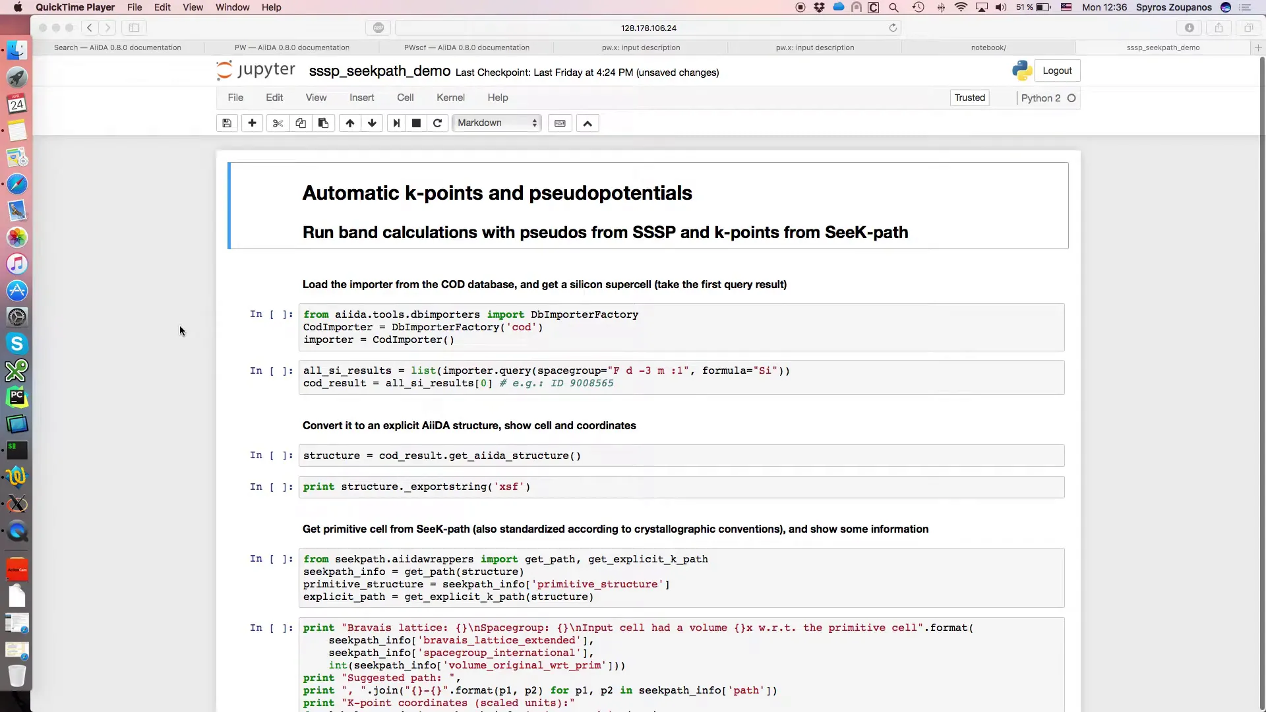
Task: Select the sssp_seekpath_demo tab
Action: click(1162, 47)
